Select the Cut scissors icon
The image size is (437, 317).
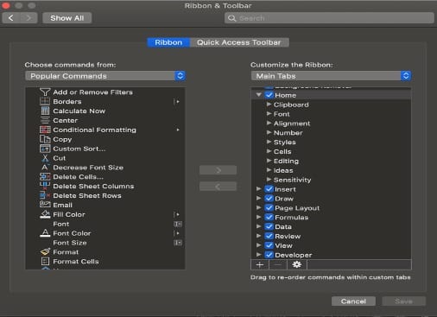click(45, 158)
